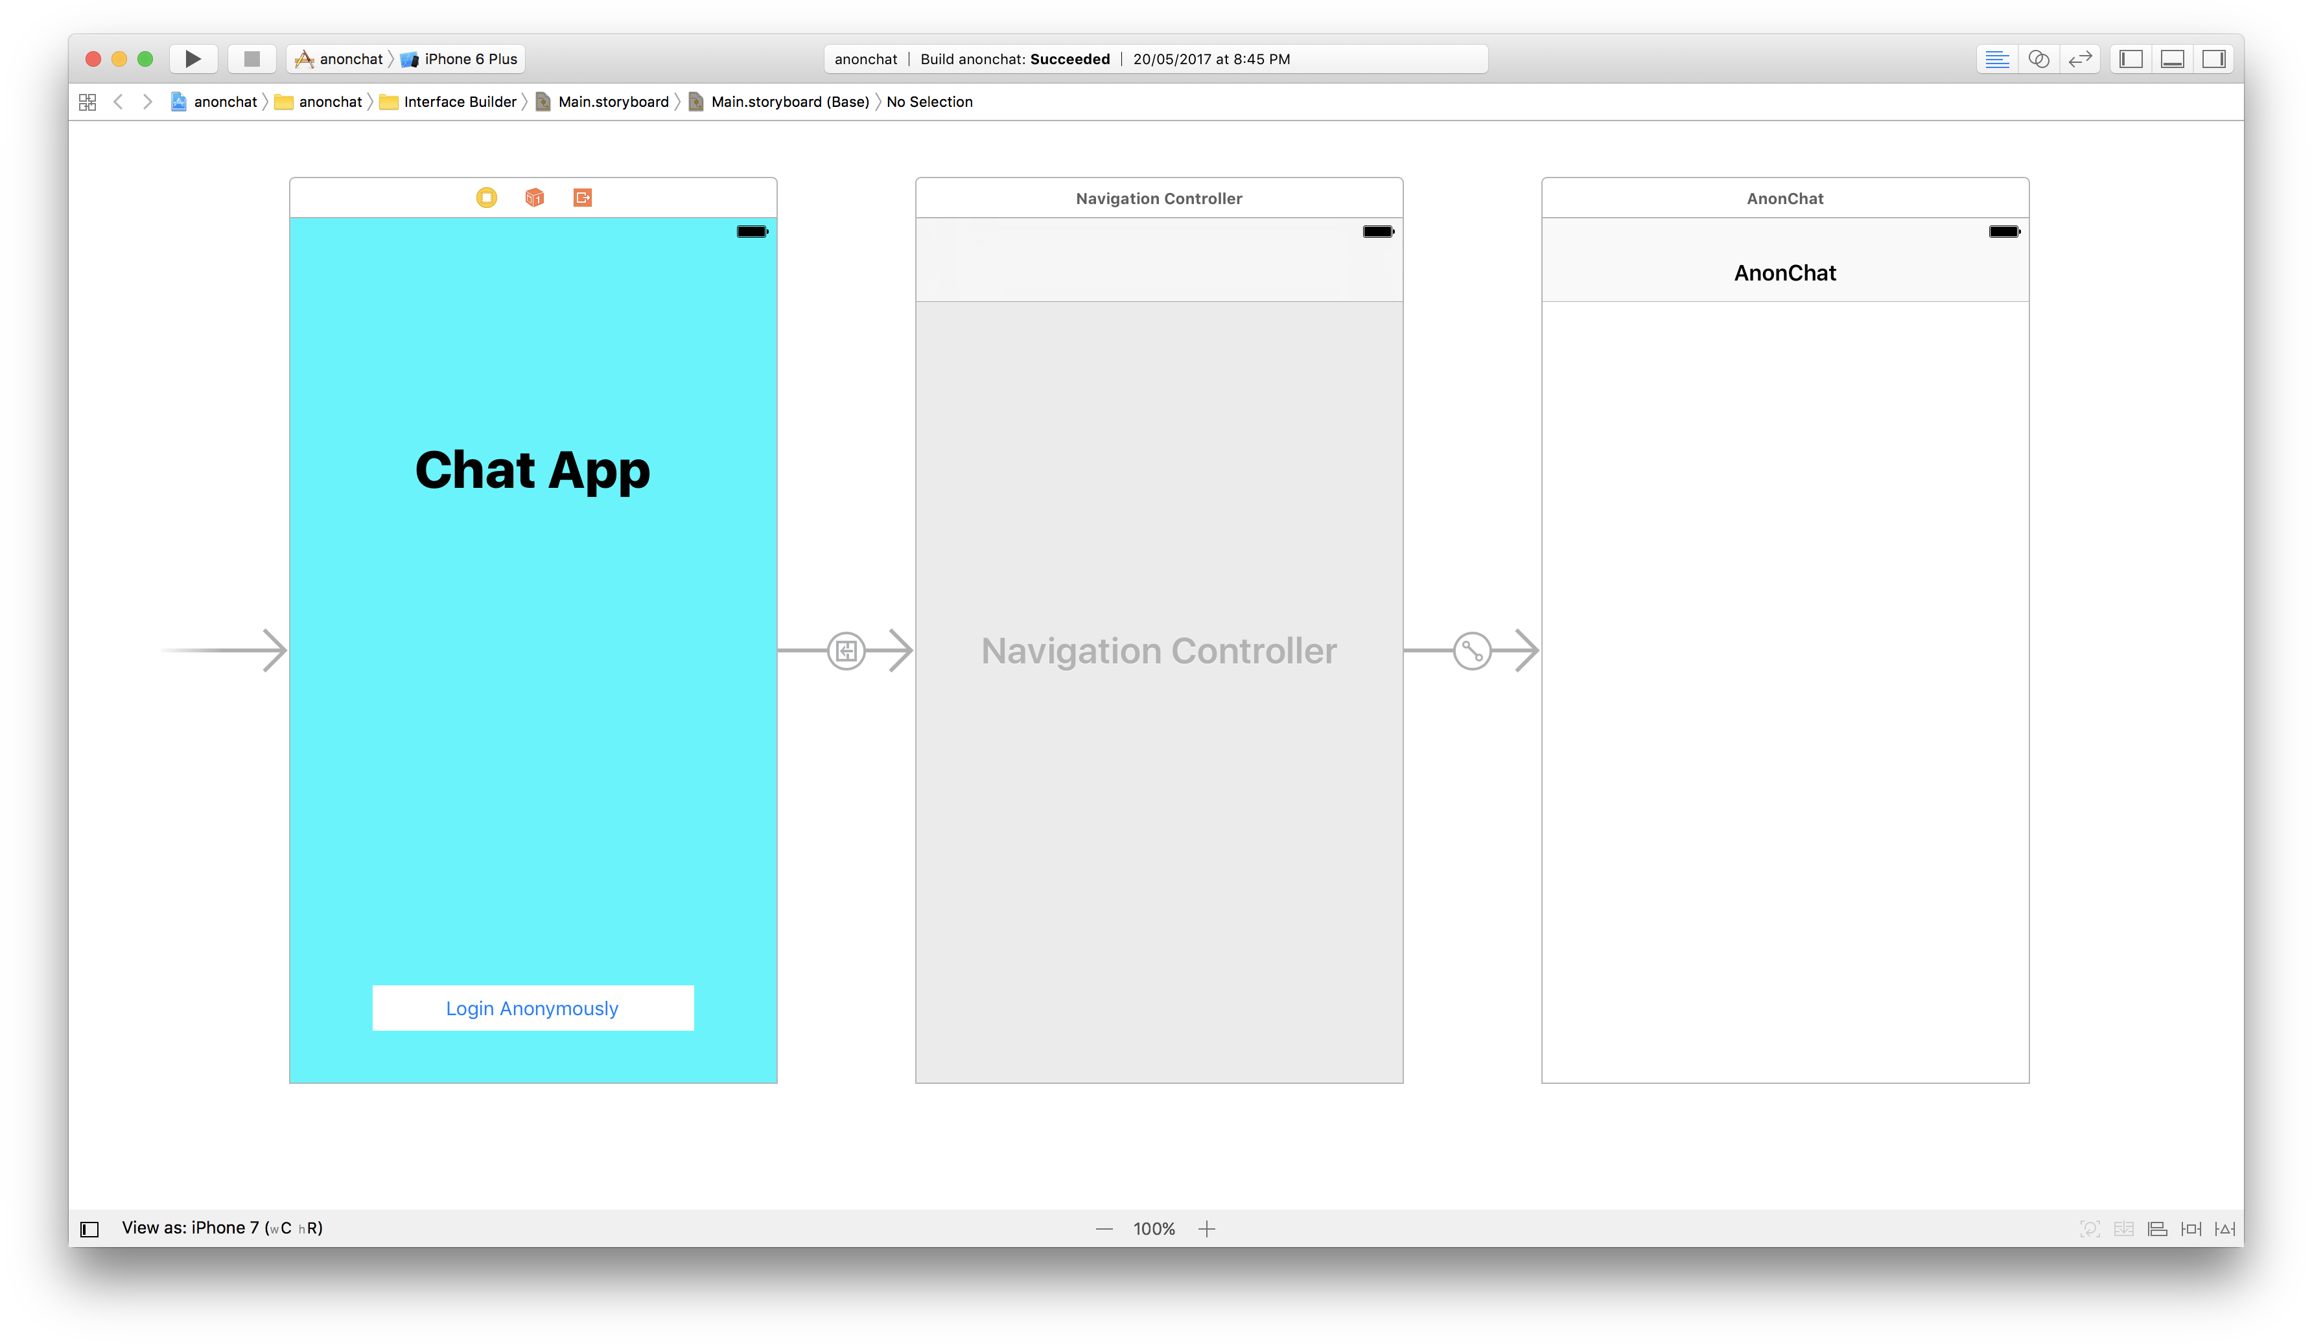Open the related items grid menu

pos(87,102)
